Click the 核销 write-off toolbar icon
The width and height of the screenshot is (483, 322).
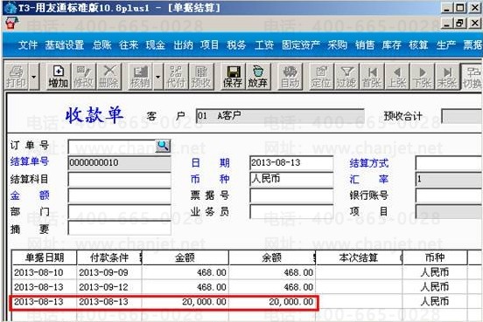coord(141,77)
